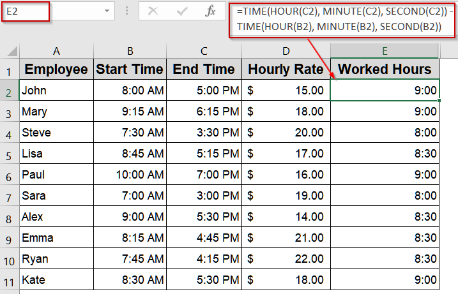The width and height of the screenshot is (458, 294).
Task: Select the cell containing 'Kate'
Action: tap(56, 279)
